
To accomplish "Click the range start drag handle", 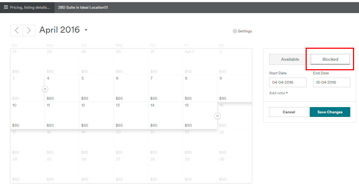I will (x=45, y=89).
